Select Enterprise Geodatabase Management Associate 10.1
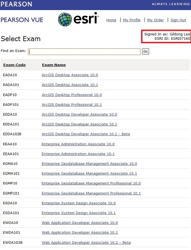The image size is (191, 250). [x=89, y=173]
